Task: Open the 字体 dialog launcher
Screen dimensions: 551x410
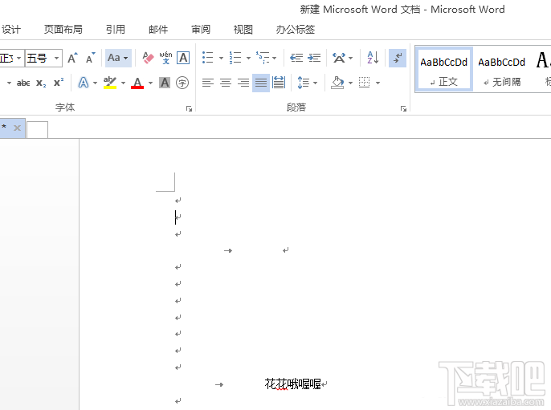Action: tap(189, 109)
